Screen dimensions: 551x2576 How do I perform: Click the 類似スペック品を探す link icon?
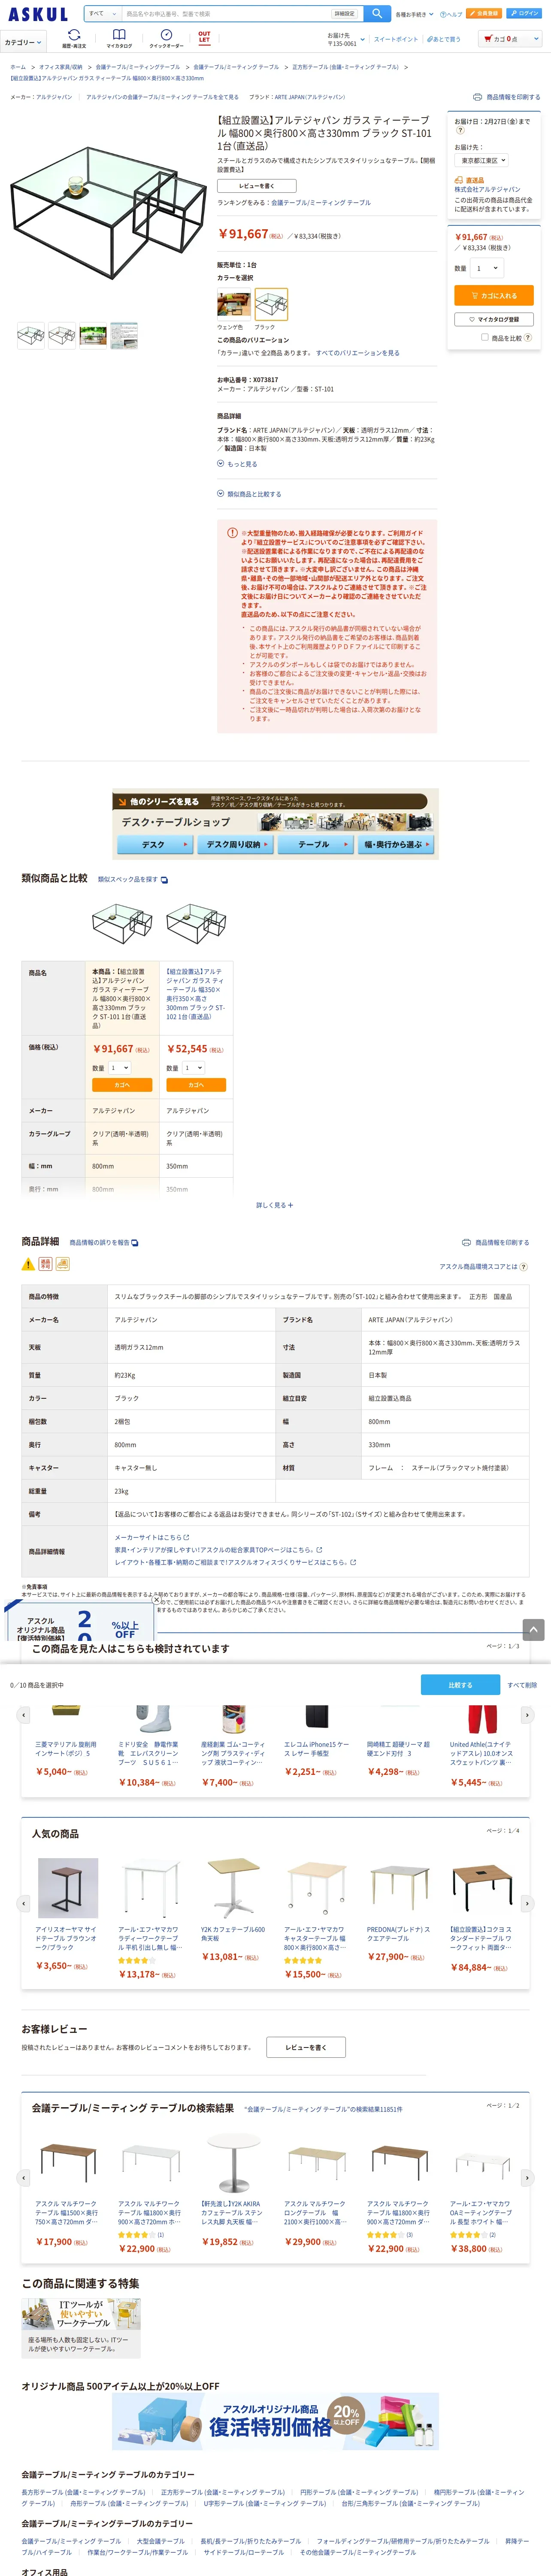[164, 880]
